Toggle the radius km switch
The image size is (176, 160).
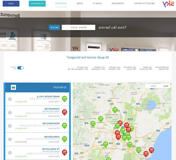click(20, 68)
